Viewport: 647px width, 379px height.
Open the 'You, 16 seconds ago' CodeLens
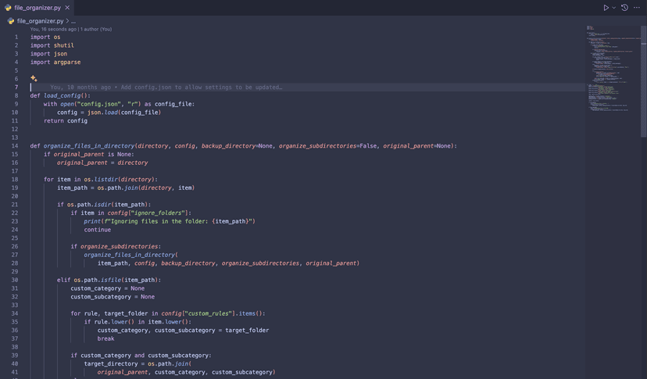pos(53,29)
